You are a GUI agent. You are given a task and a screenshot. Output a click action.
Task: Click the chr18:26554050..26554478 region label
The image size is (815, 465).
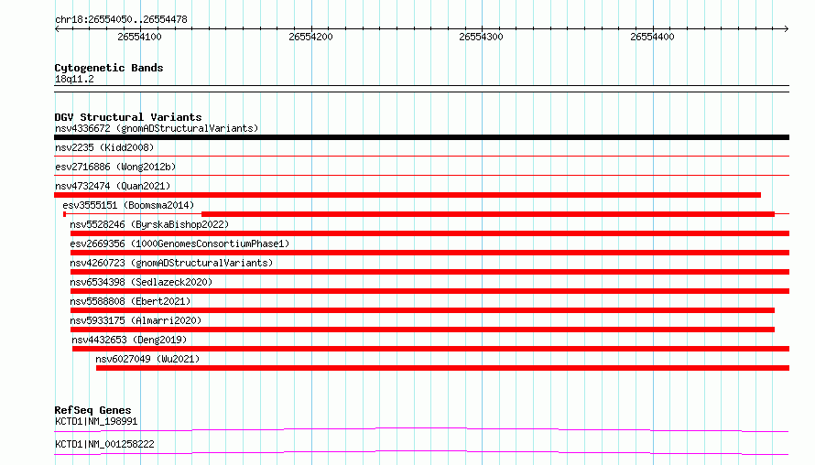click(x=121, y=20)
